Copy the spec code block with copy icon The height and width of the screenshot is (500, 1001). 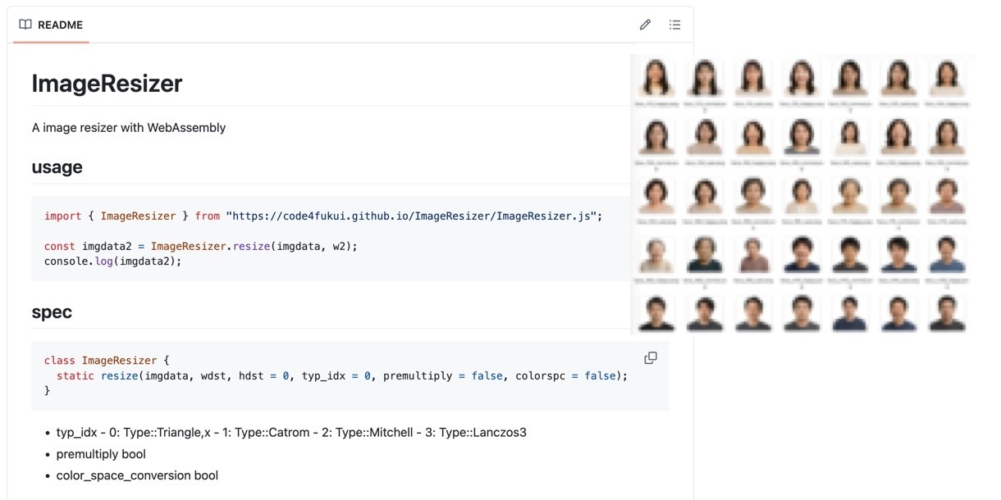651,358
